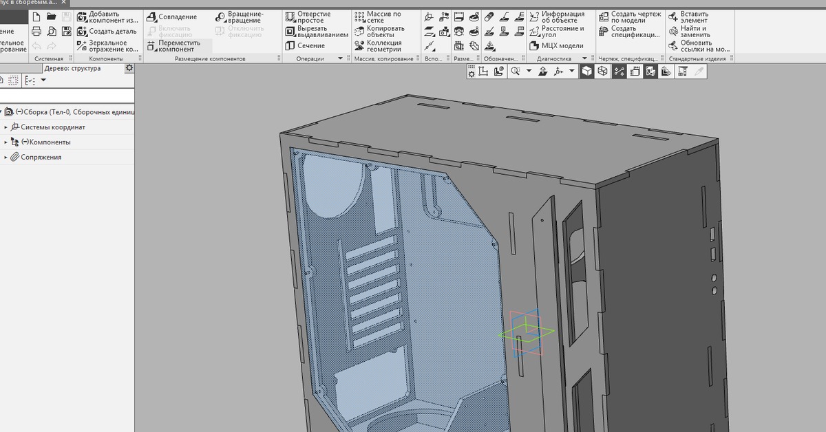Toggle wireframe display mode cube icon
The height and width of the screenshot is (432, 826).
[x=602, y=71]
